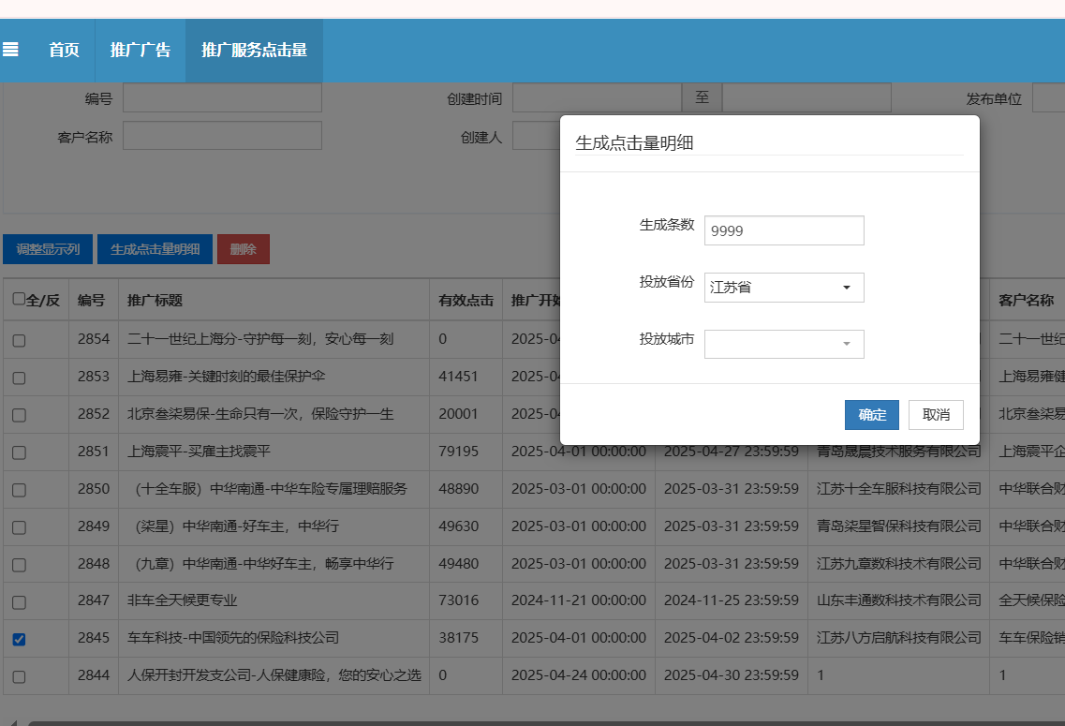Toggle the 全/反 select-all checkbox

pyautogui.click(x=19, y=299)
